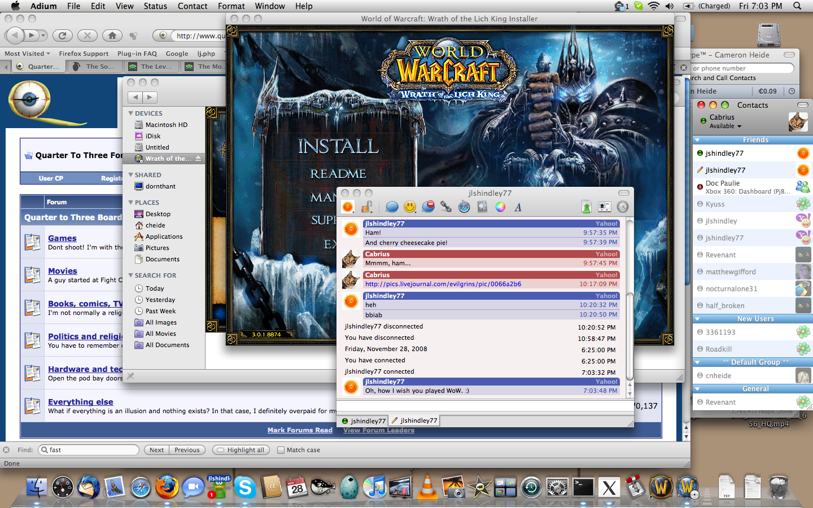
Task: Collapse the PLACES section in Finder sidebar
Action: [131, 203]
